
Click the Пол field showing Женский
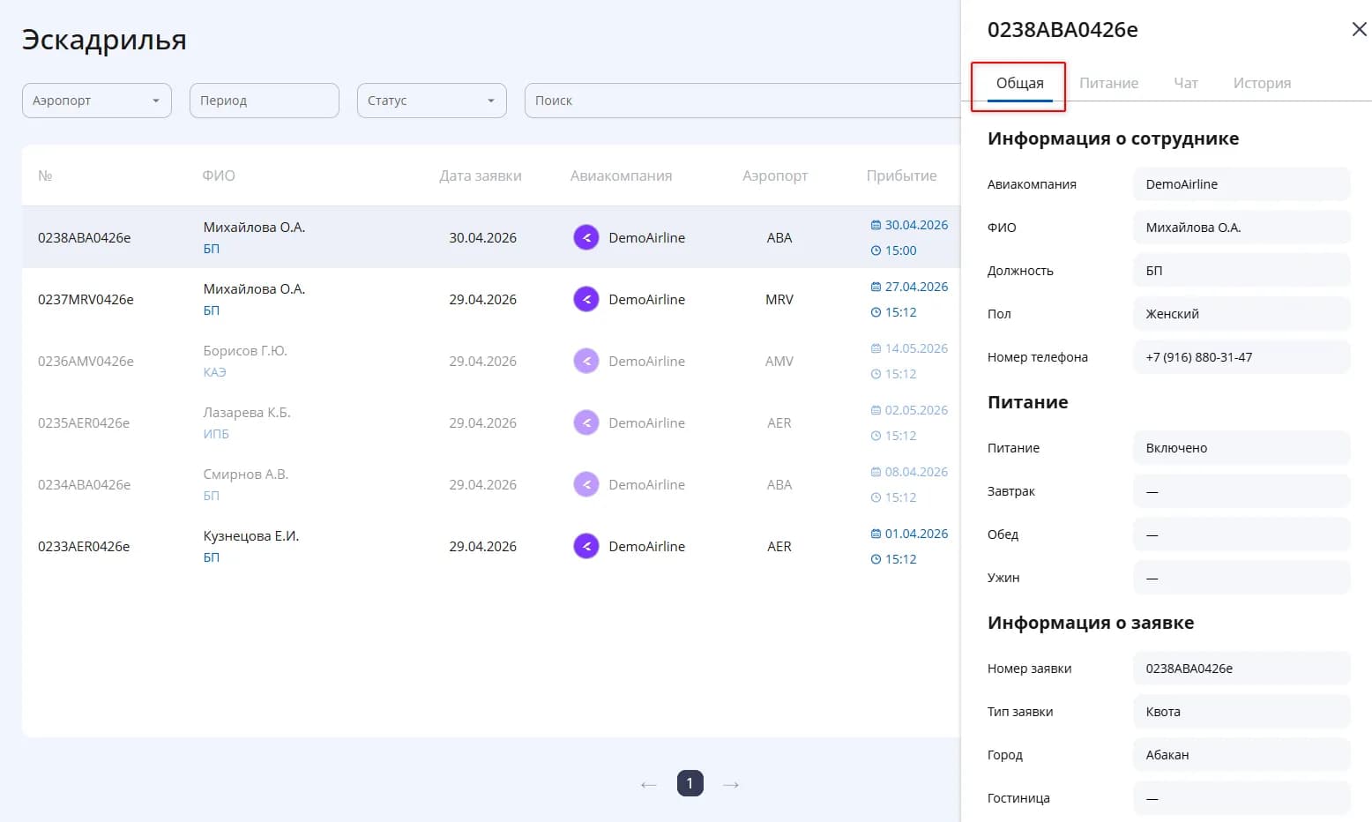coord(1242,314)
